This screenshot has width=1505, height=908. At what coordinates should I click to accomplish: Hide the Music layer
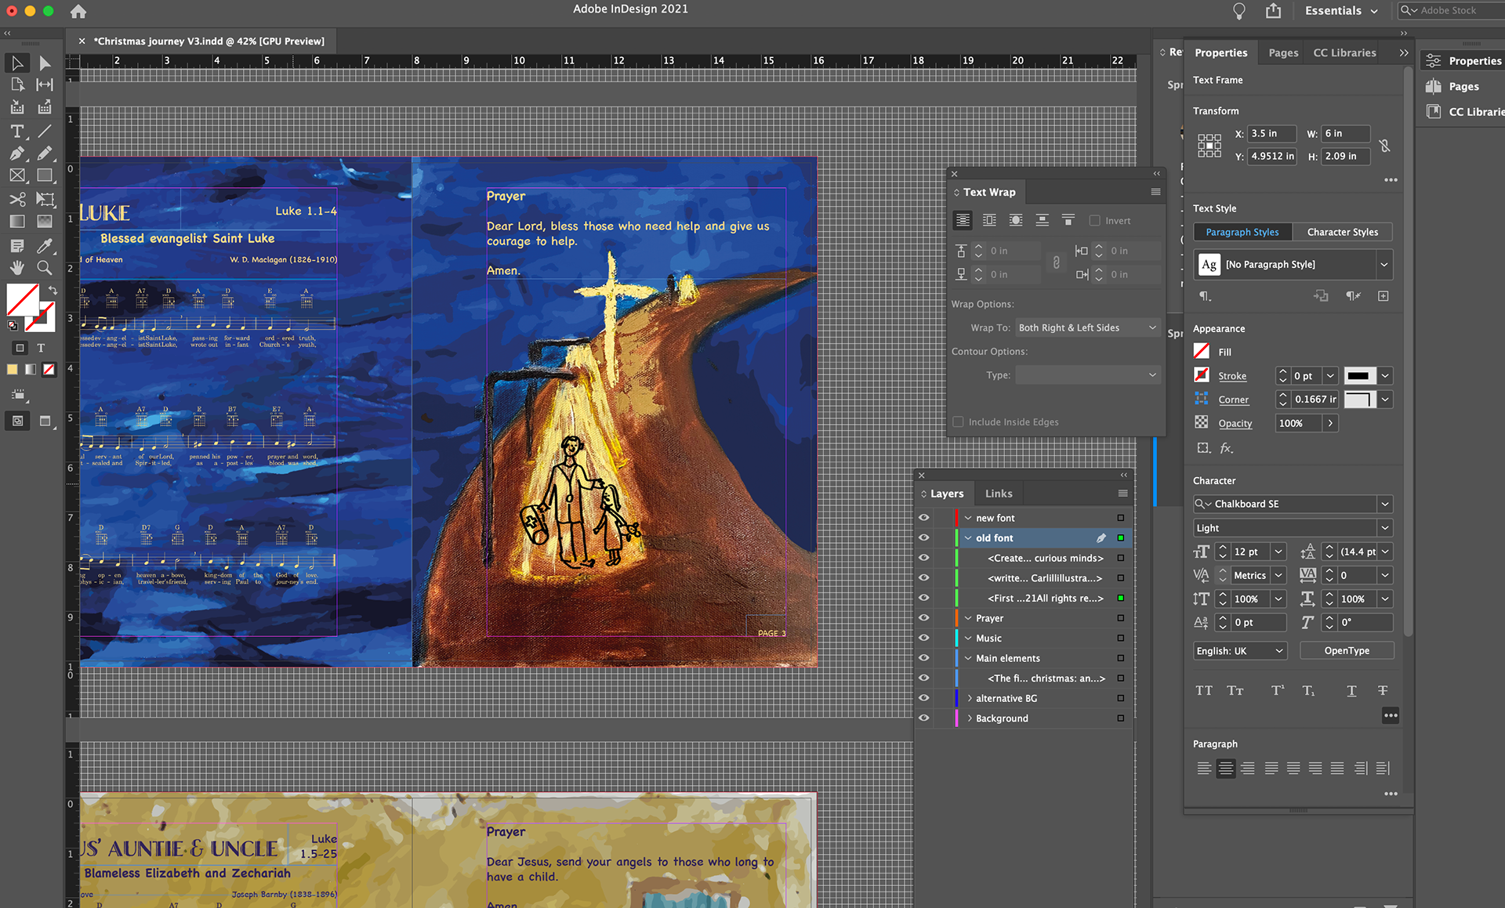924,638
